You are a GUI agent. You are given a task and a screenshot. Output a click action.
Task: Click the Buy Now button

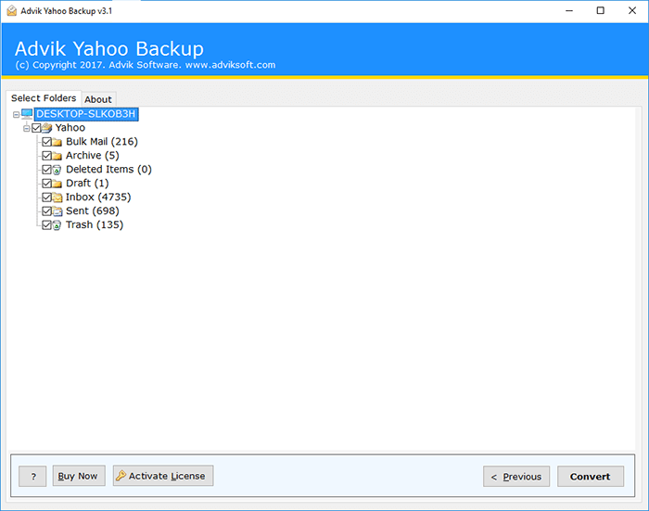pyautogui.click(x=78, y=476)
